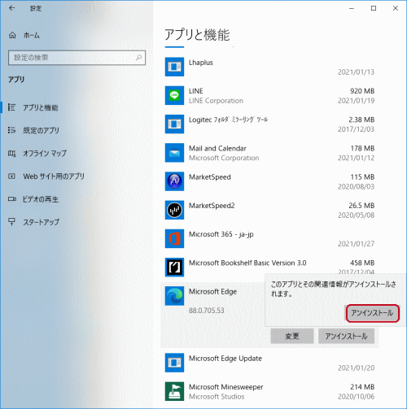Click the 458 MB size value

pyautogui.click(x=362, y=263)
